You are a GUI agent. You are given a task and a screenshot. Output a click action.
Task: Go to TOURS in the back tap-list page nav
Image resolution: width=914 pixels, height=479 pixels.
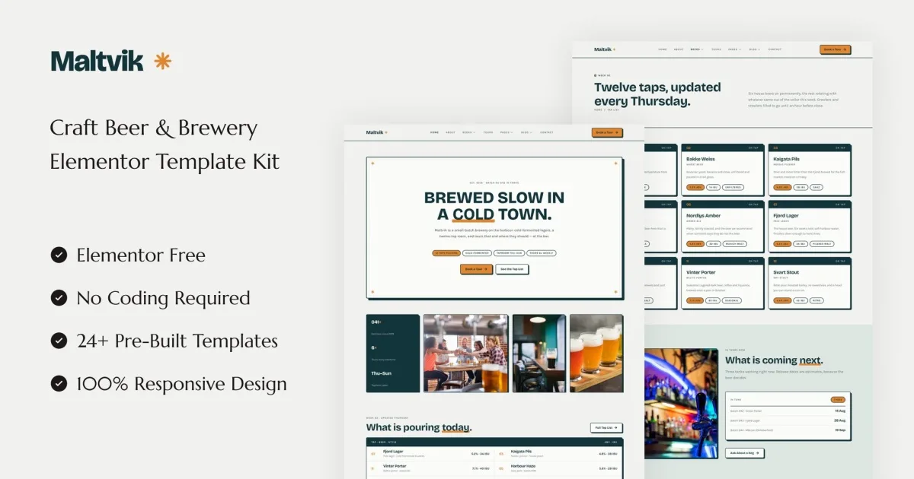(x=716, y=49)
